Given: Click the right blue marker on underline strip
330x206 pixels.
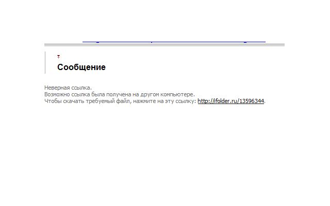Looking at the screenshot, I should pyautogui.click(x=245, y=42).
